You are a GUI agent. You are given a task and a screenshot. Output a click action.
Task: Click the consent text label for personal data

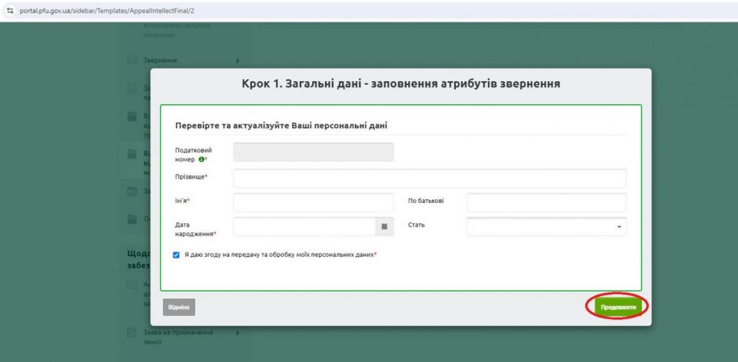pos(280,255)
